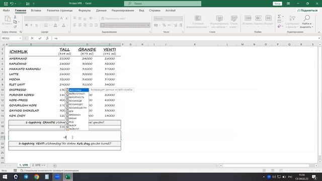The height and width of the screenshot is (181, 322).
Task: Open Conditional Formatting
Action: tap(198, 22)
